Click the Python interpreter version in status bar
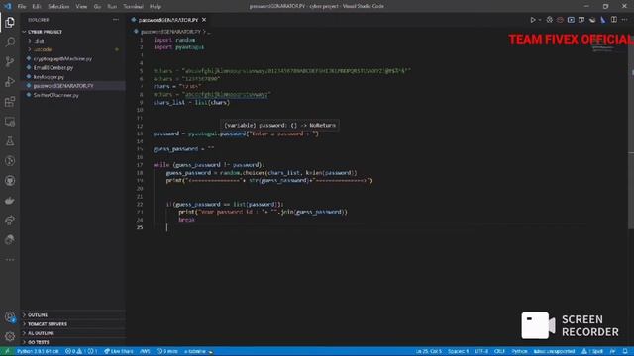 pyautogui.click(x=38, y=352)
